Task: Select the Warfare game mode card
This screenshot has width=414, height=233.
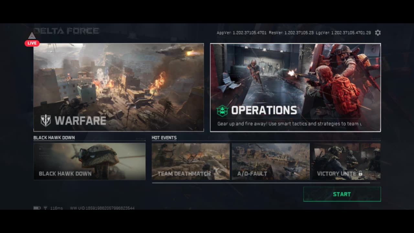Action: 119,87
